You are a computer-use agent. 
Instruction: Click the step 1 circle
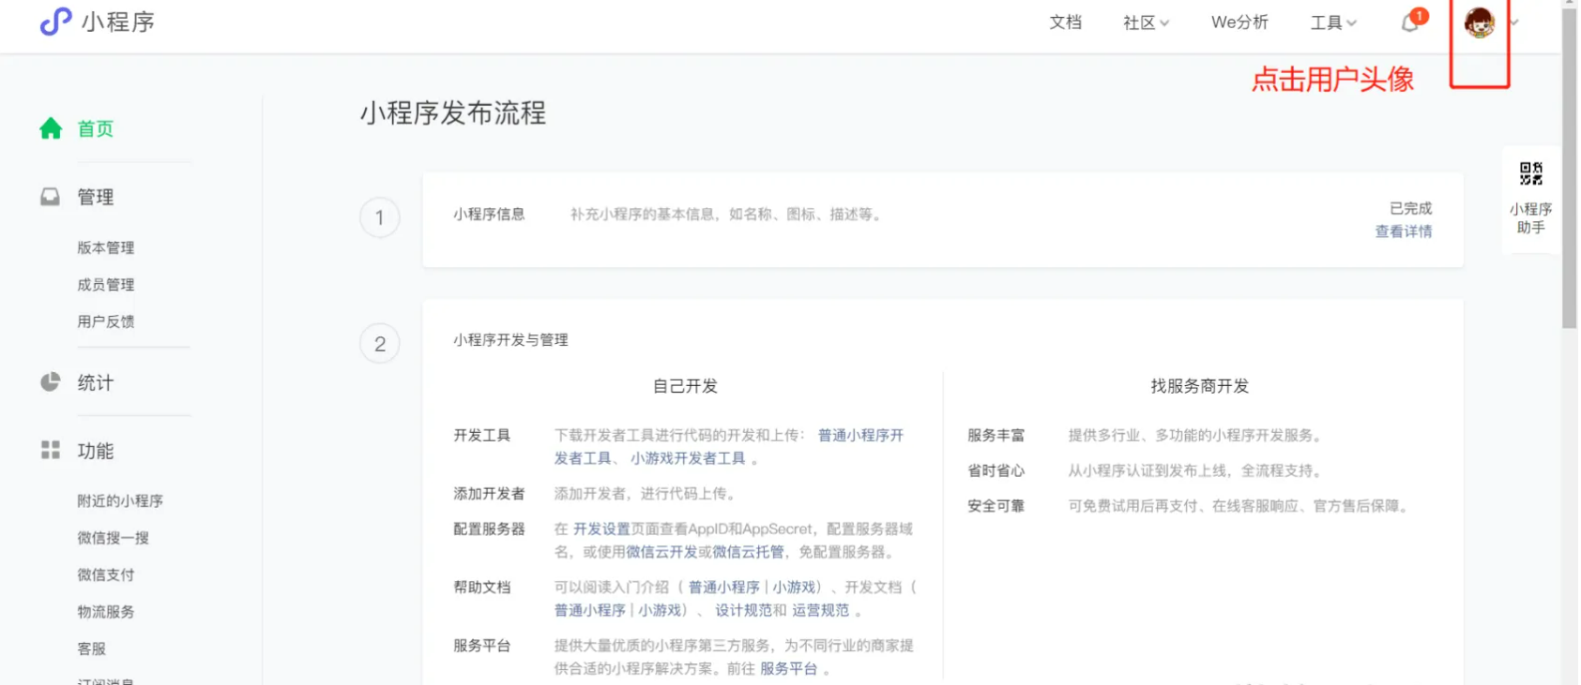click(x=379, y=217)
